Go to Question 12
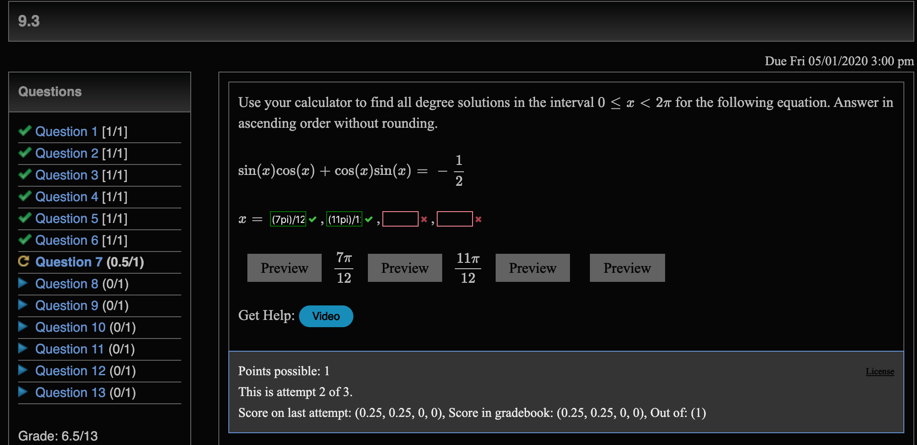This screenshot has width=917, height=445. coord(70,371)
